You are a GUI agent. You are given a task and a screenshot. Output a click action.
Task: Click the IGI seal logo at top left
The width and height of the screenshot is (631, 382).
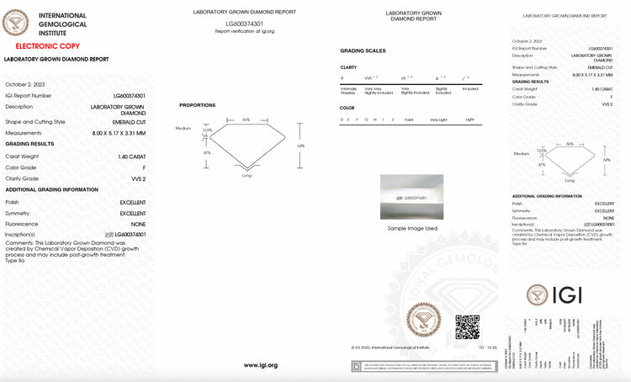pyautogui.click(x=16, y=23)
